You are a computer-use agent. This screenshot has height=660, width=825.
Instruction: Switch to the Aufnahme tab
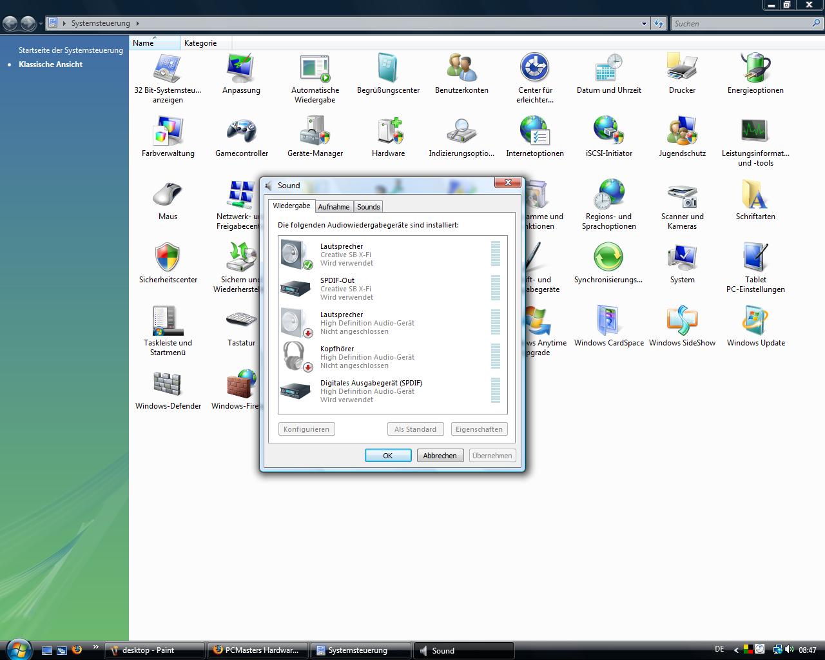click(333, 207)
